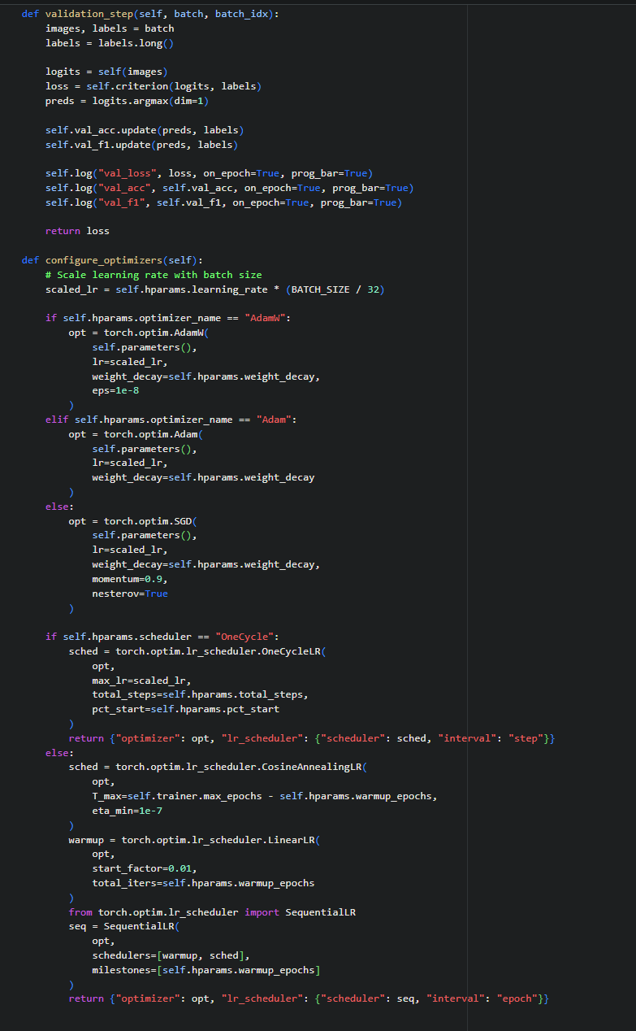This screenshot has height=1031, width=636.
Task: Click the configure_optimizers function name
Action: click(x=104, y=260)
